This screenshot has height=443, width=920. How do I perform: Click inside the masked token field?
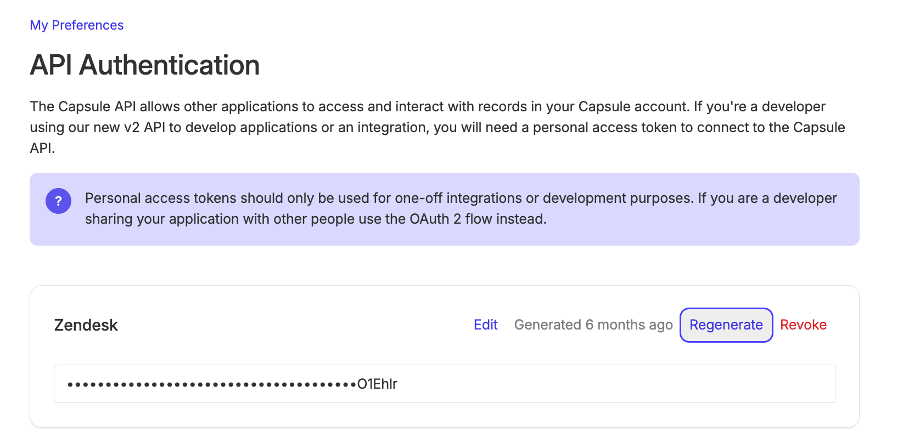click(x=445, y=384)
